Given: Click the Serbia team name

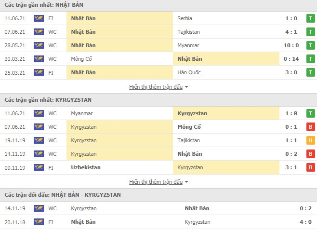Looking at the screenshot, I should (185, 18).
